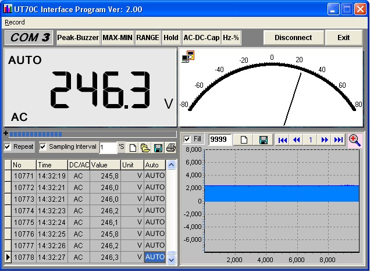Select record number 10776
This screenshot has height=272, width=370.
click(x=24, y=234)
